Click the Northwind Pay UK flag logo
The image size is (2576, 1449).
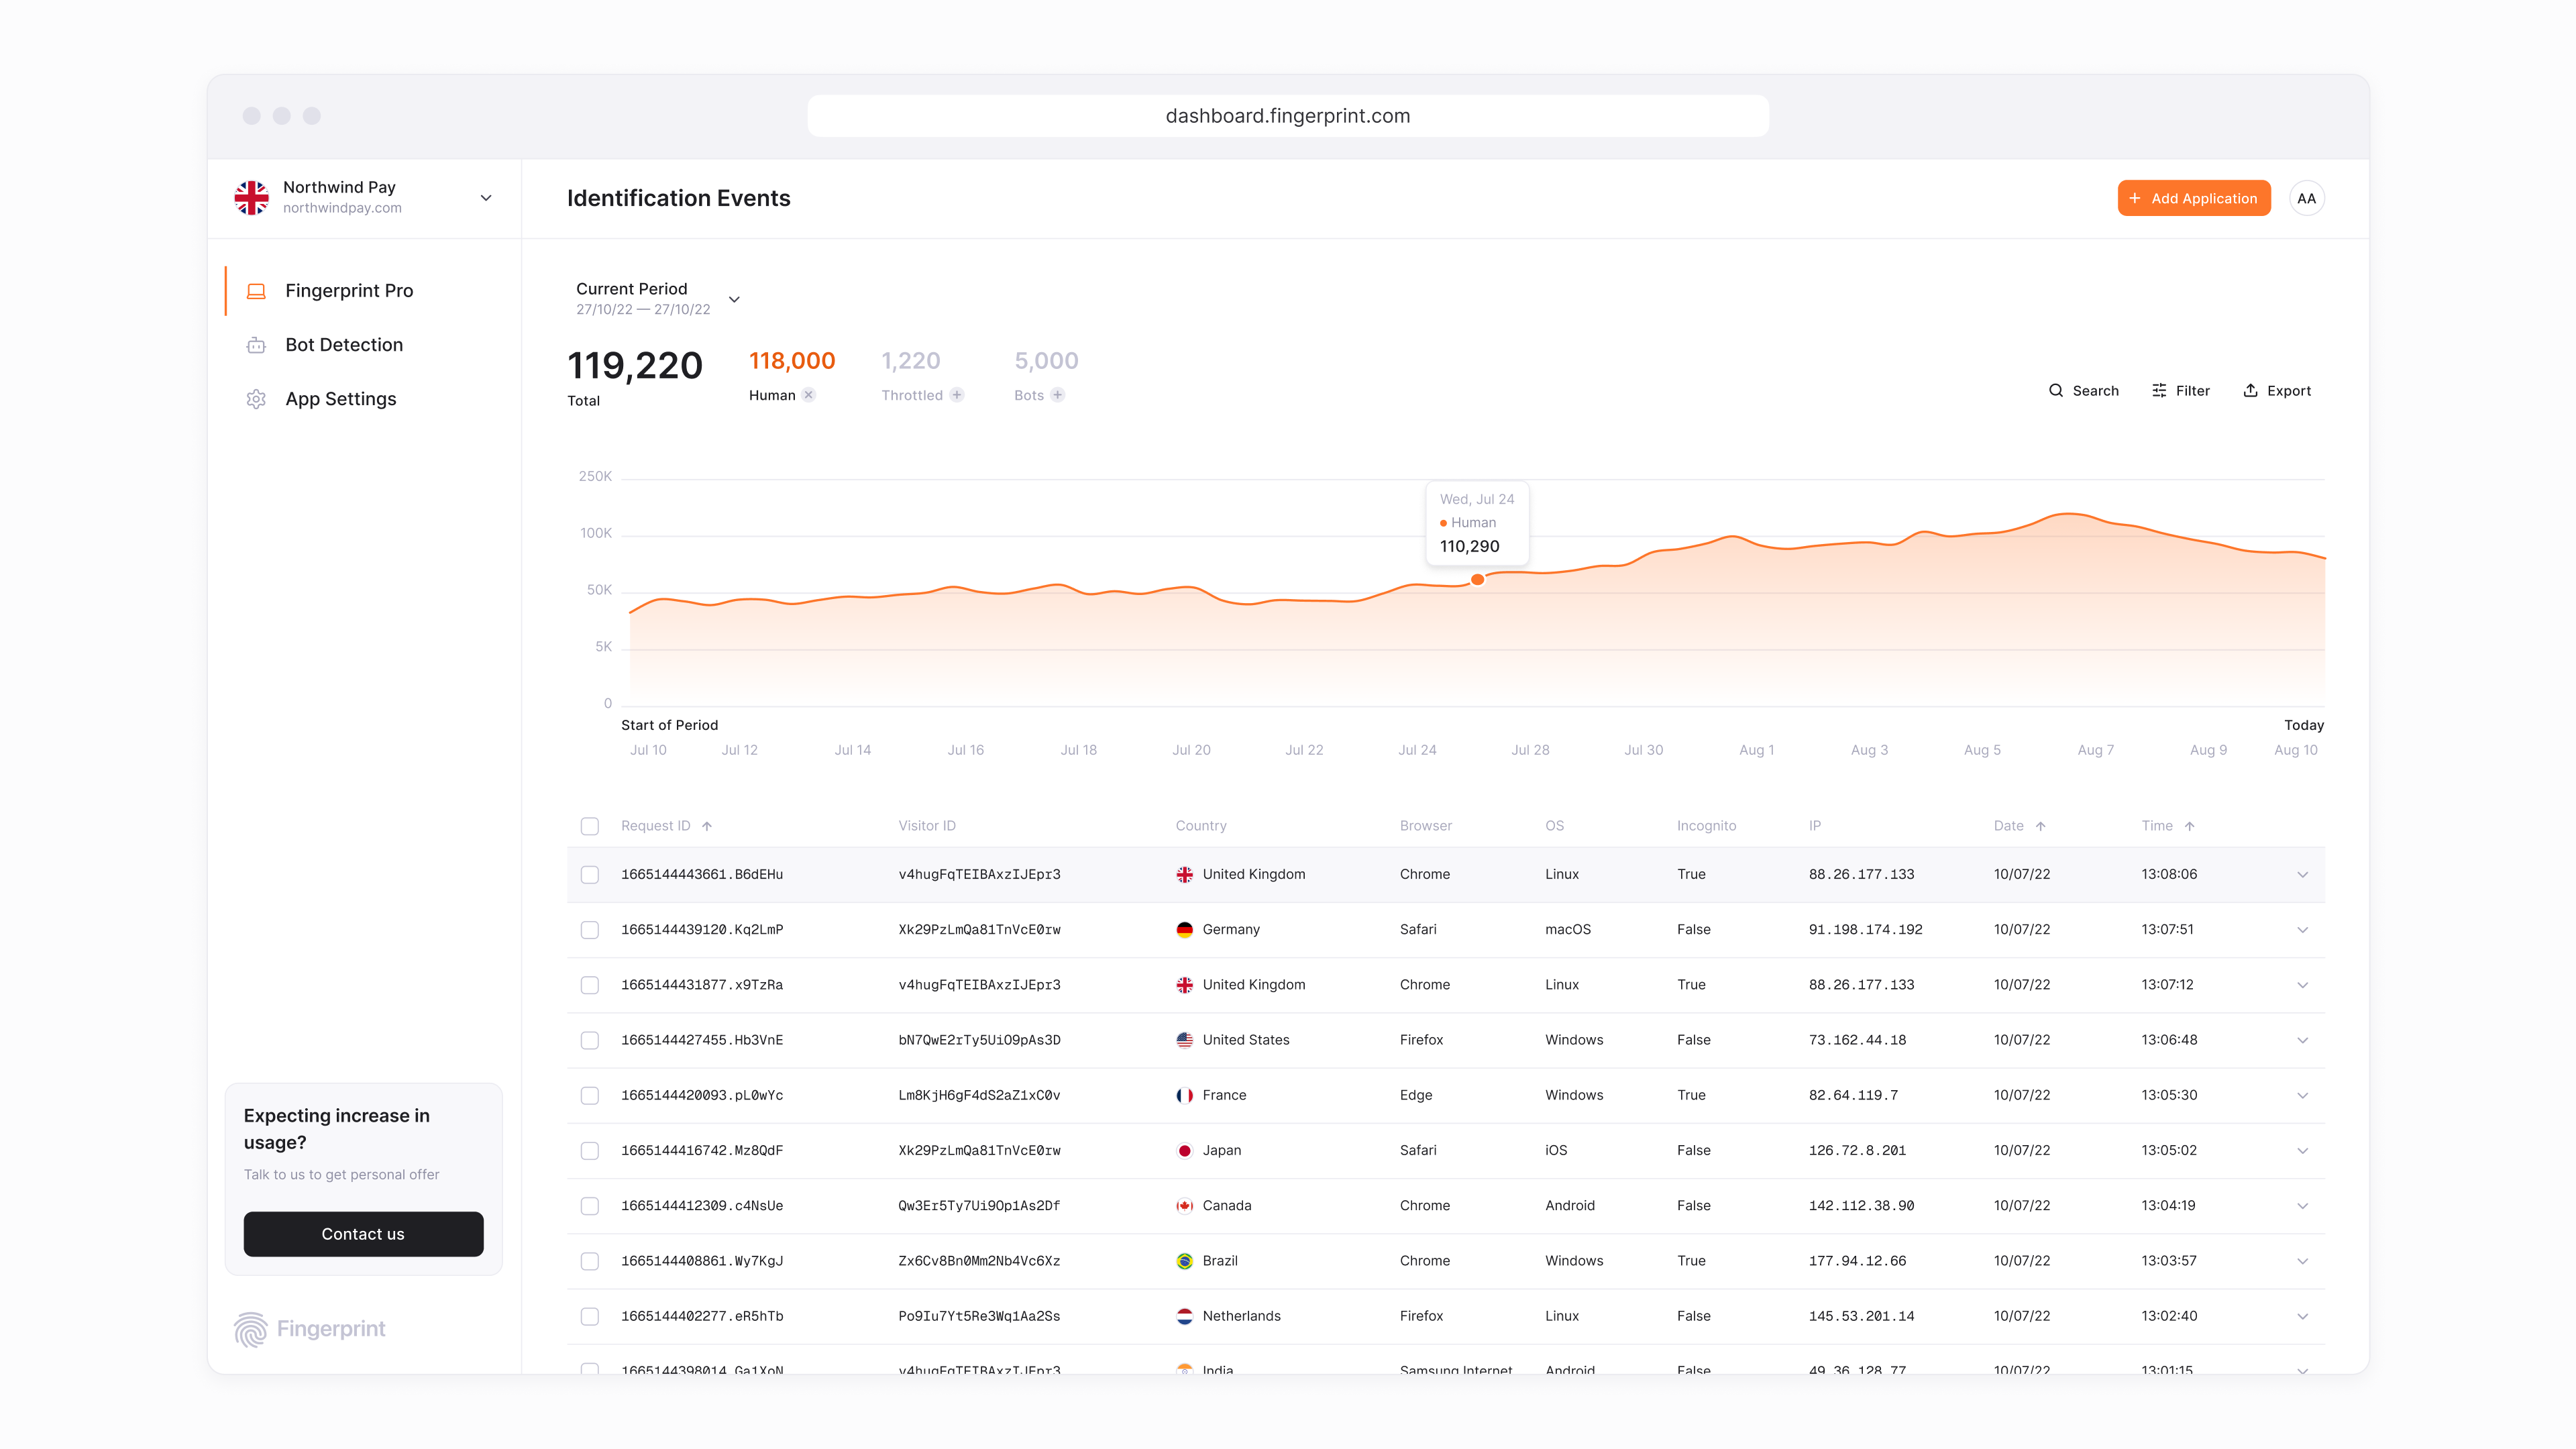(x=251, y=197)
